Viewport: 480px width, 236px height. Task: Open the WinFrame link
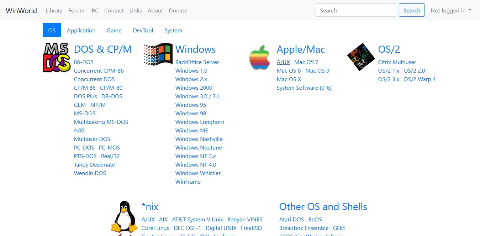tap(188, 182)
